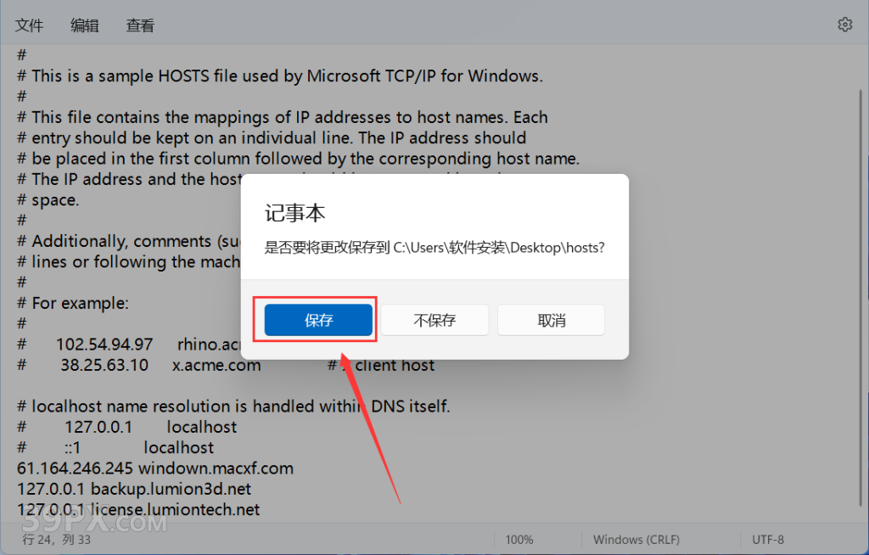Click the UTF-8 encoding indicator
This screenshot has width=869, height=555.
coord(768,539)
